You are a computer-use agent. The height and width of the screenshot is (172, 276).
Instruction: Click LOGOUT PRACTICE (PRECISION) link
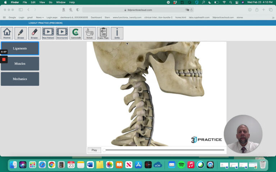46,23
